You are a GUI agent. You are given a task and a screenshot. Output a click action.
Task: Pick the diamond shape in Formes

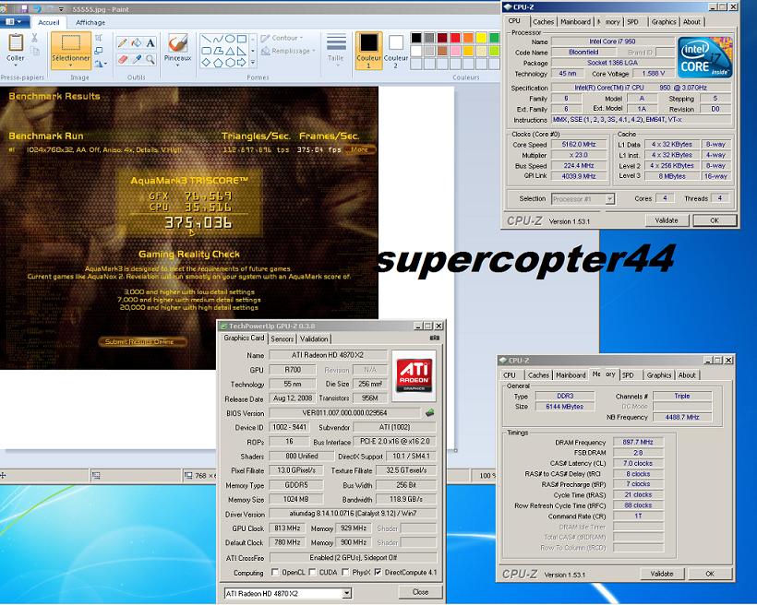coord(207,62)
